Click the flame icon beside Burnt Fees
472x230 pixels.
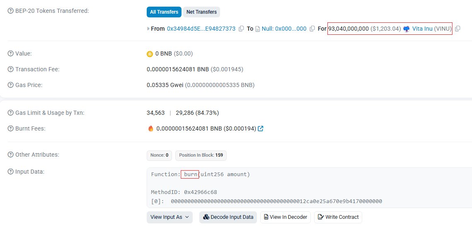pos(150,128)
